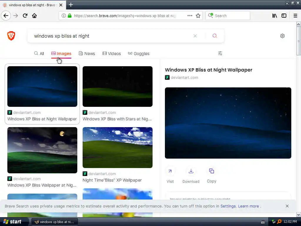Open Settings link in metrics banner
301x226 pixels.
(228, 206)
